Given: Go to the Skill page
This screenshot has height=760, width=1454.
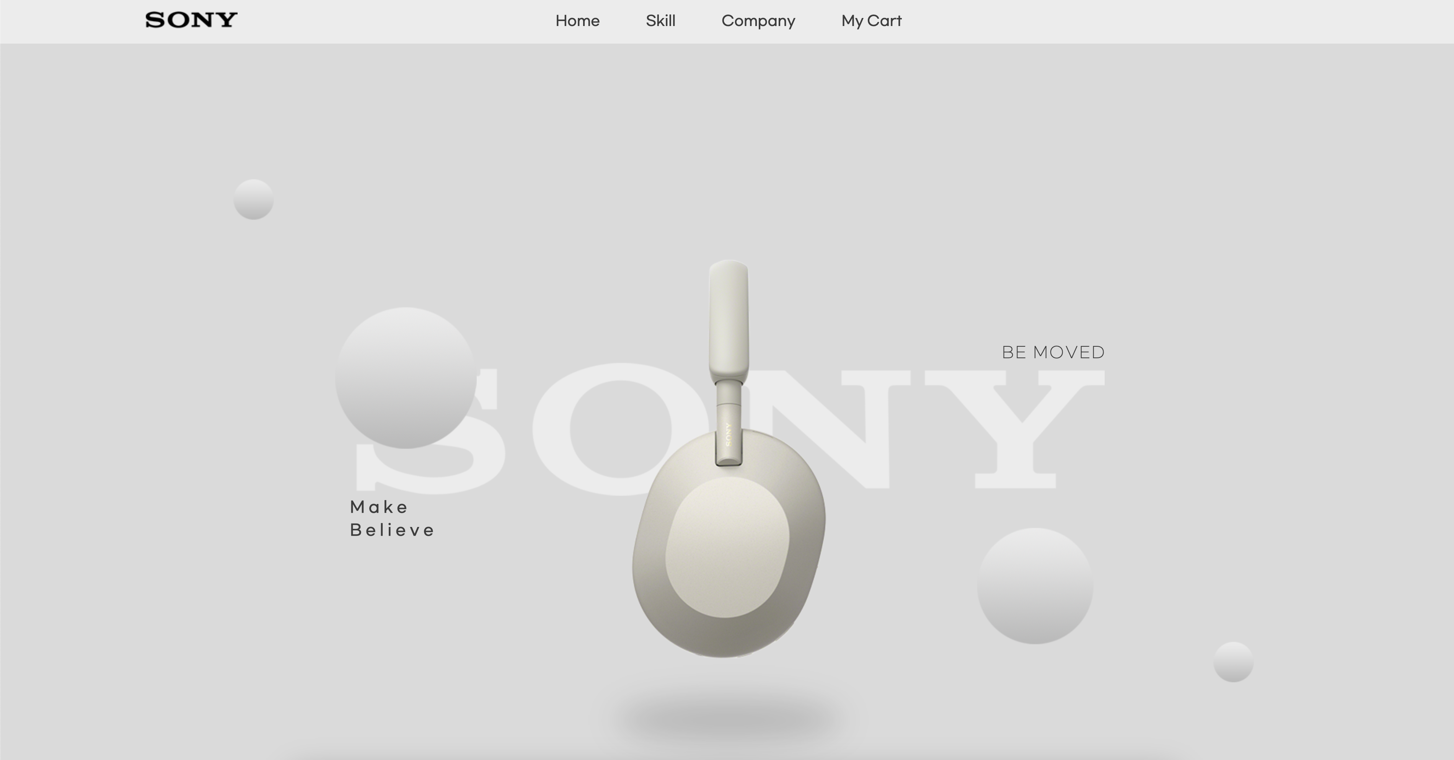Looking at the screenshot, I should coord(660,21).
